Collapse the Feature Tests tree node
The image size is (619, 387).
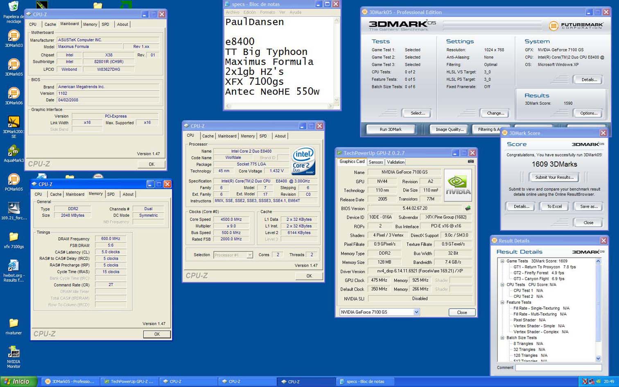click(502, 302)
